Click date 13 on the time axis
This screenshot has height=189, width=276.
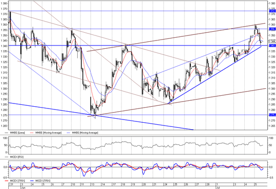(x=93, y=184)
